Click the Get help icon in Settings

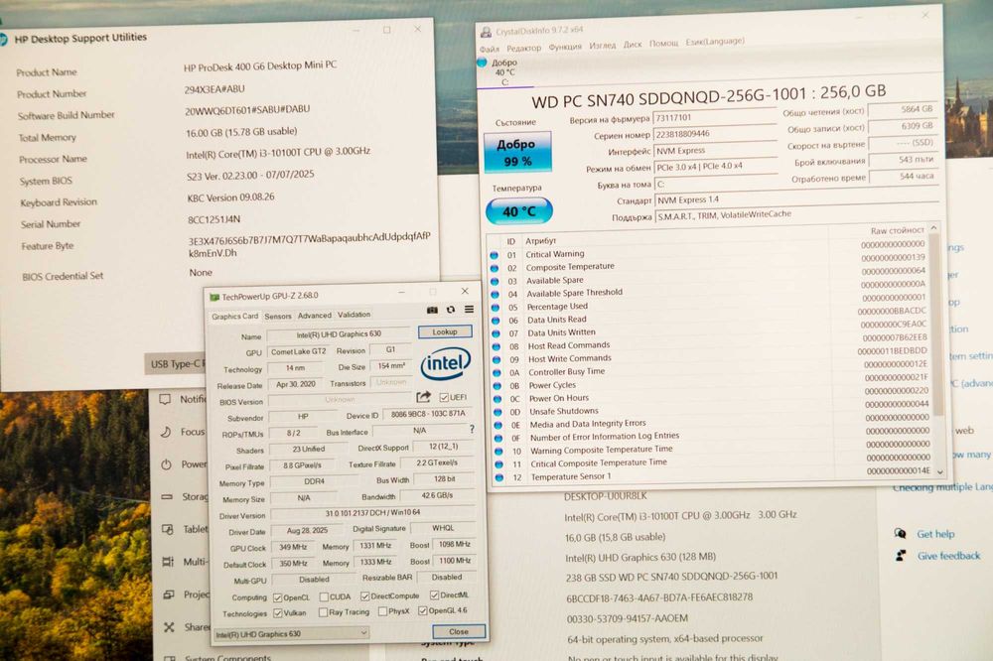coord(900,534)
